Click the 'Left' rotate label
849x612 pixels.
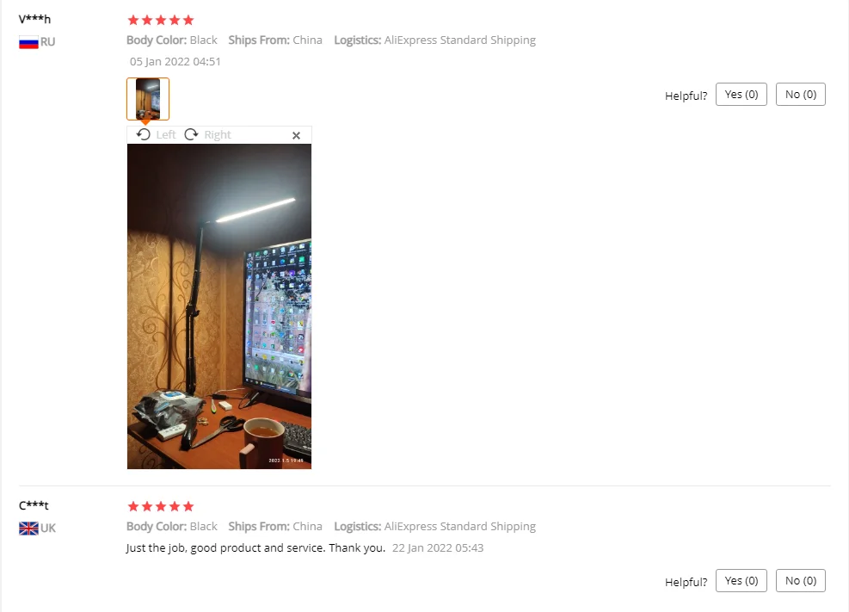(x=166, y=135)
